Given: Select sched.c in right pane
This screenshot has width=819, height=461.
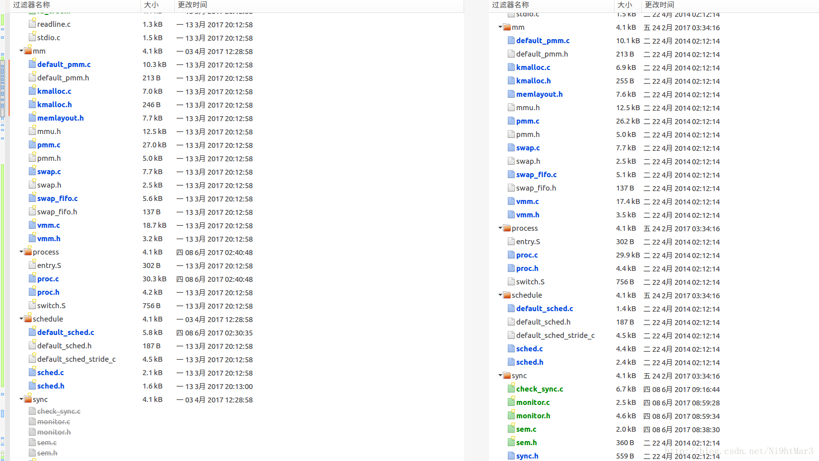Looking at the screenshot, I should tap(530, 348).
